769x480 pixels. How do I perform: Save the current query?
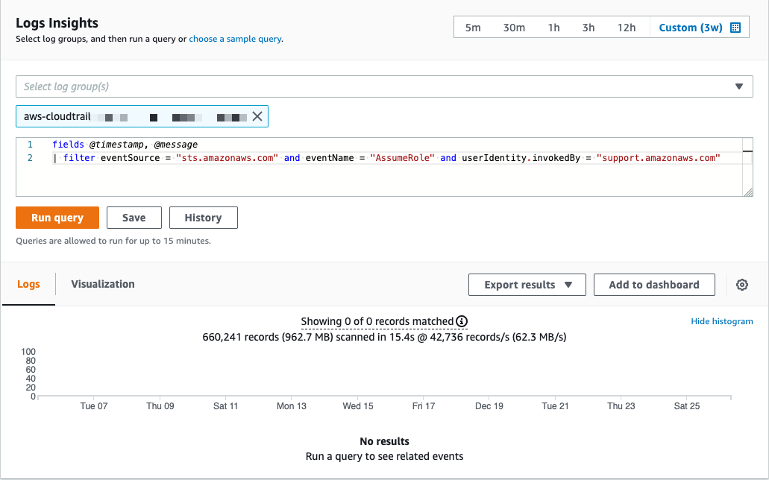coord(134,218)
